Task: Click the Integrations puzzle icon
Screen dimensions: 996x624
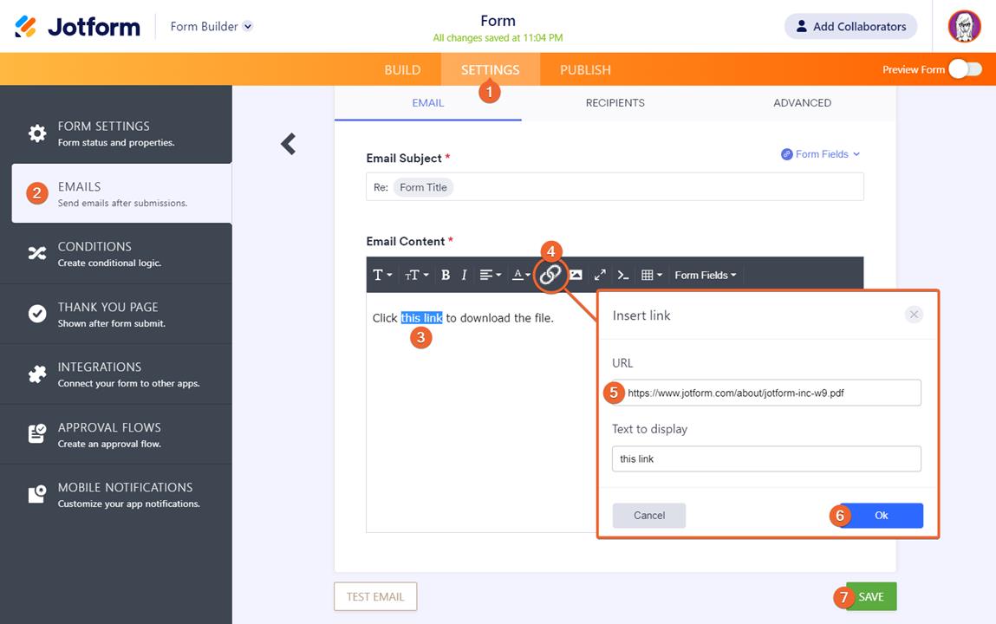Action: click(x=37, y=374)
